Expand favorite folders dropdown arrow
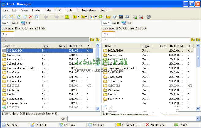Image resolution: width=201 pixels, height=128 pixels. 78,17
